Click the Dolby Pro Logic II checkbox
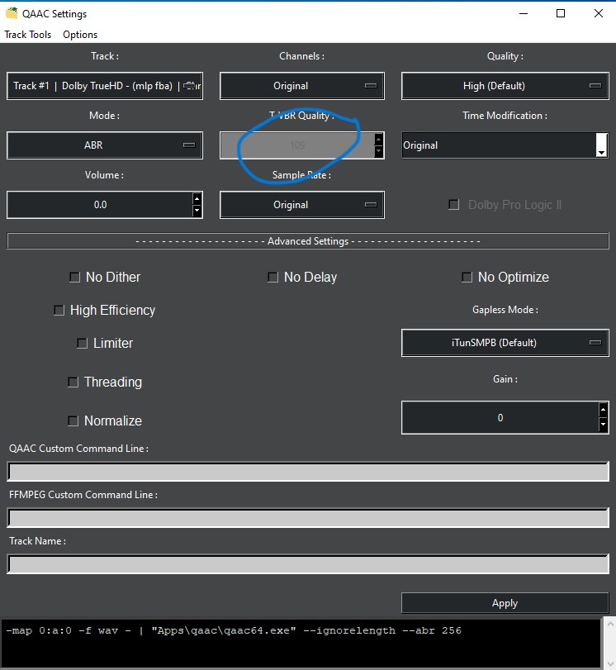Viewport: 616px width, 670px height. 453,205
